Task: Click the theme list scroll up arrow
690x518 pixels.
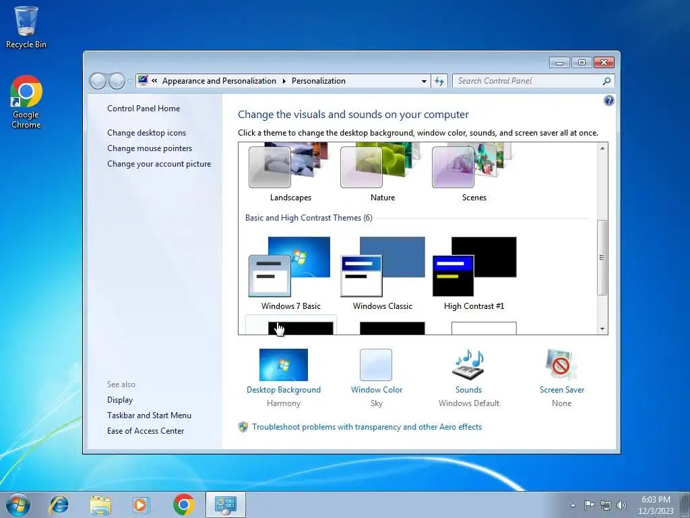Action: pos(602,148)
